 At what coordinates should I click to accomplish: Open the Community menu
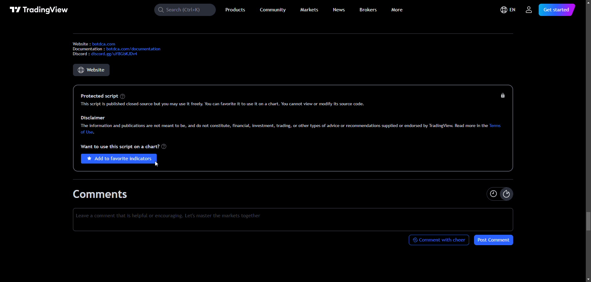click(272, 10)
